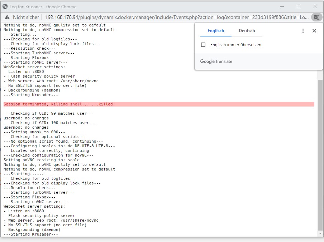Click the line Checking for optional scripts
Screen dimensions: 324x242
click(x=45, y=137)
